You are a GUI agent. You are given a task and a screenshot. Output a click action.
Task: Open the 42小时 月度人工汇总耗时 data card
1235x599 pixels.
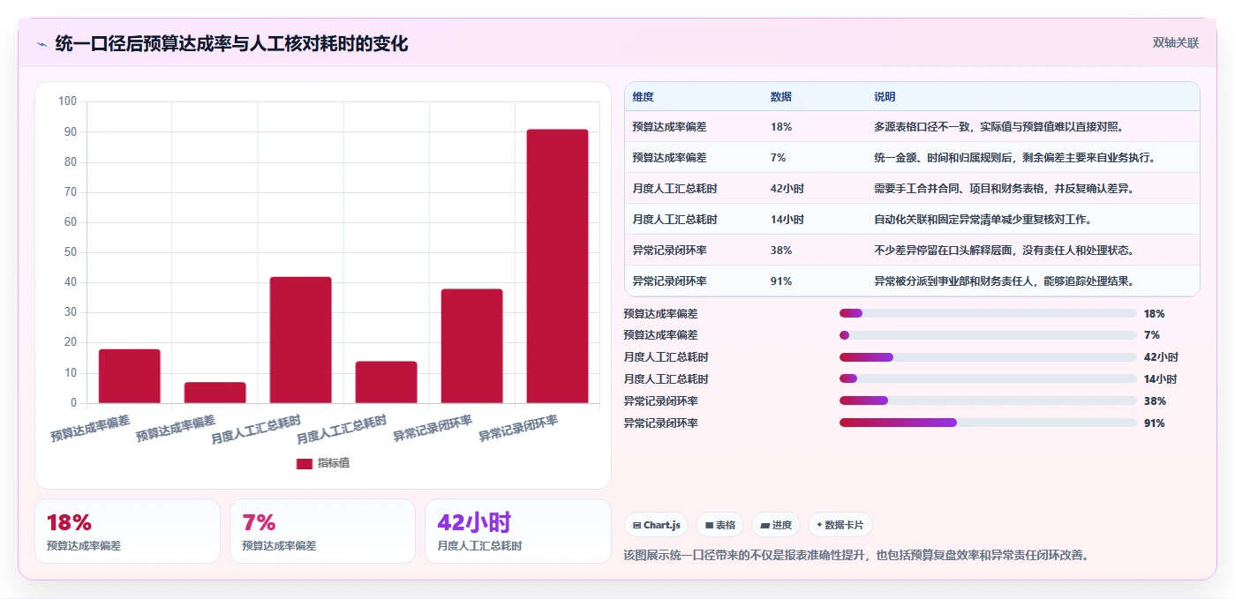click(x=517, y=531)
